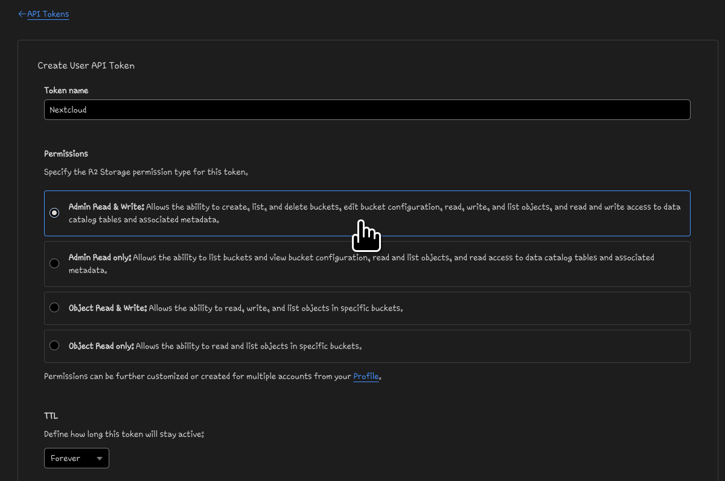Choose the Object Read & Write radio button
The width and height of the screenshot is (725, 481).
tap(54, 308)
